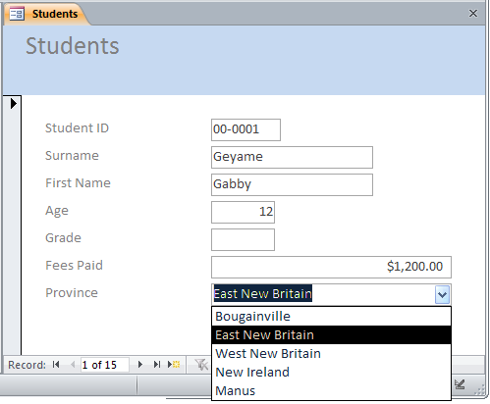Click into the Surname field Geyame

[x=292, y=157]
